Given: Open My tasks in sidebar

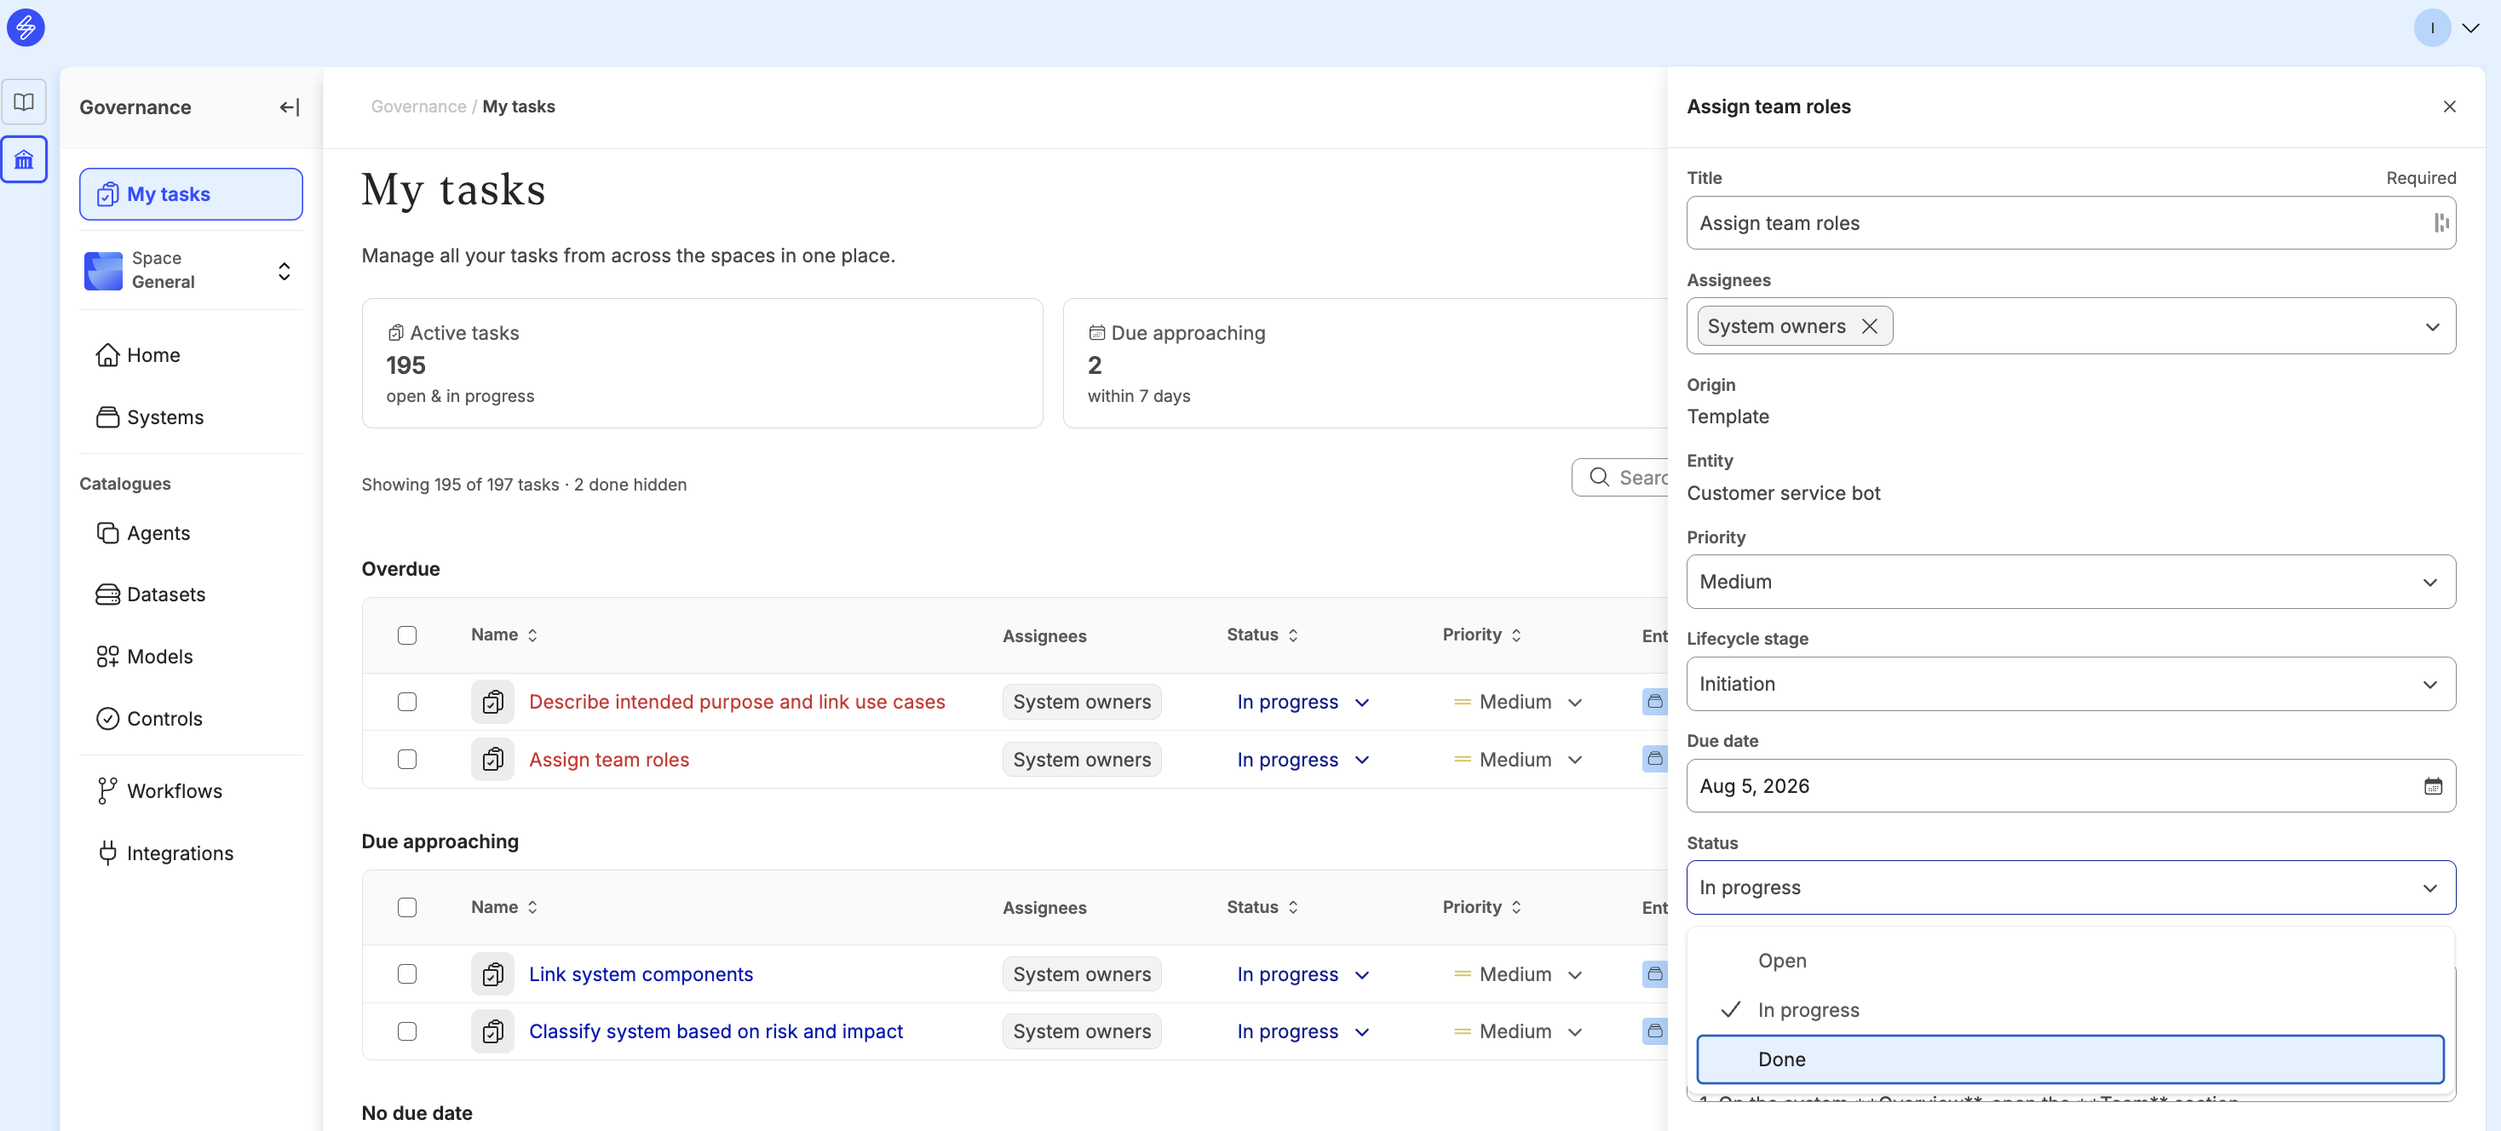Looking at the screenshot, I should [x=190, y=194].
